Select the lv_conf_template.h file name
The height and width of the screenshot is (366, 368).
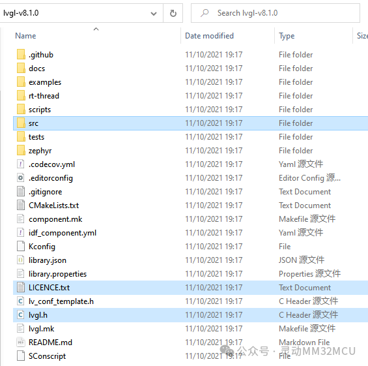click(61, 301)
